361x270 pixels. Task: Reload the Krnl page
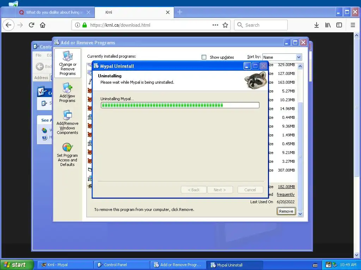(31, 25)
